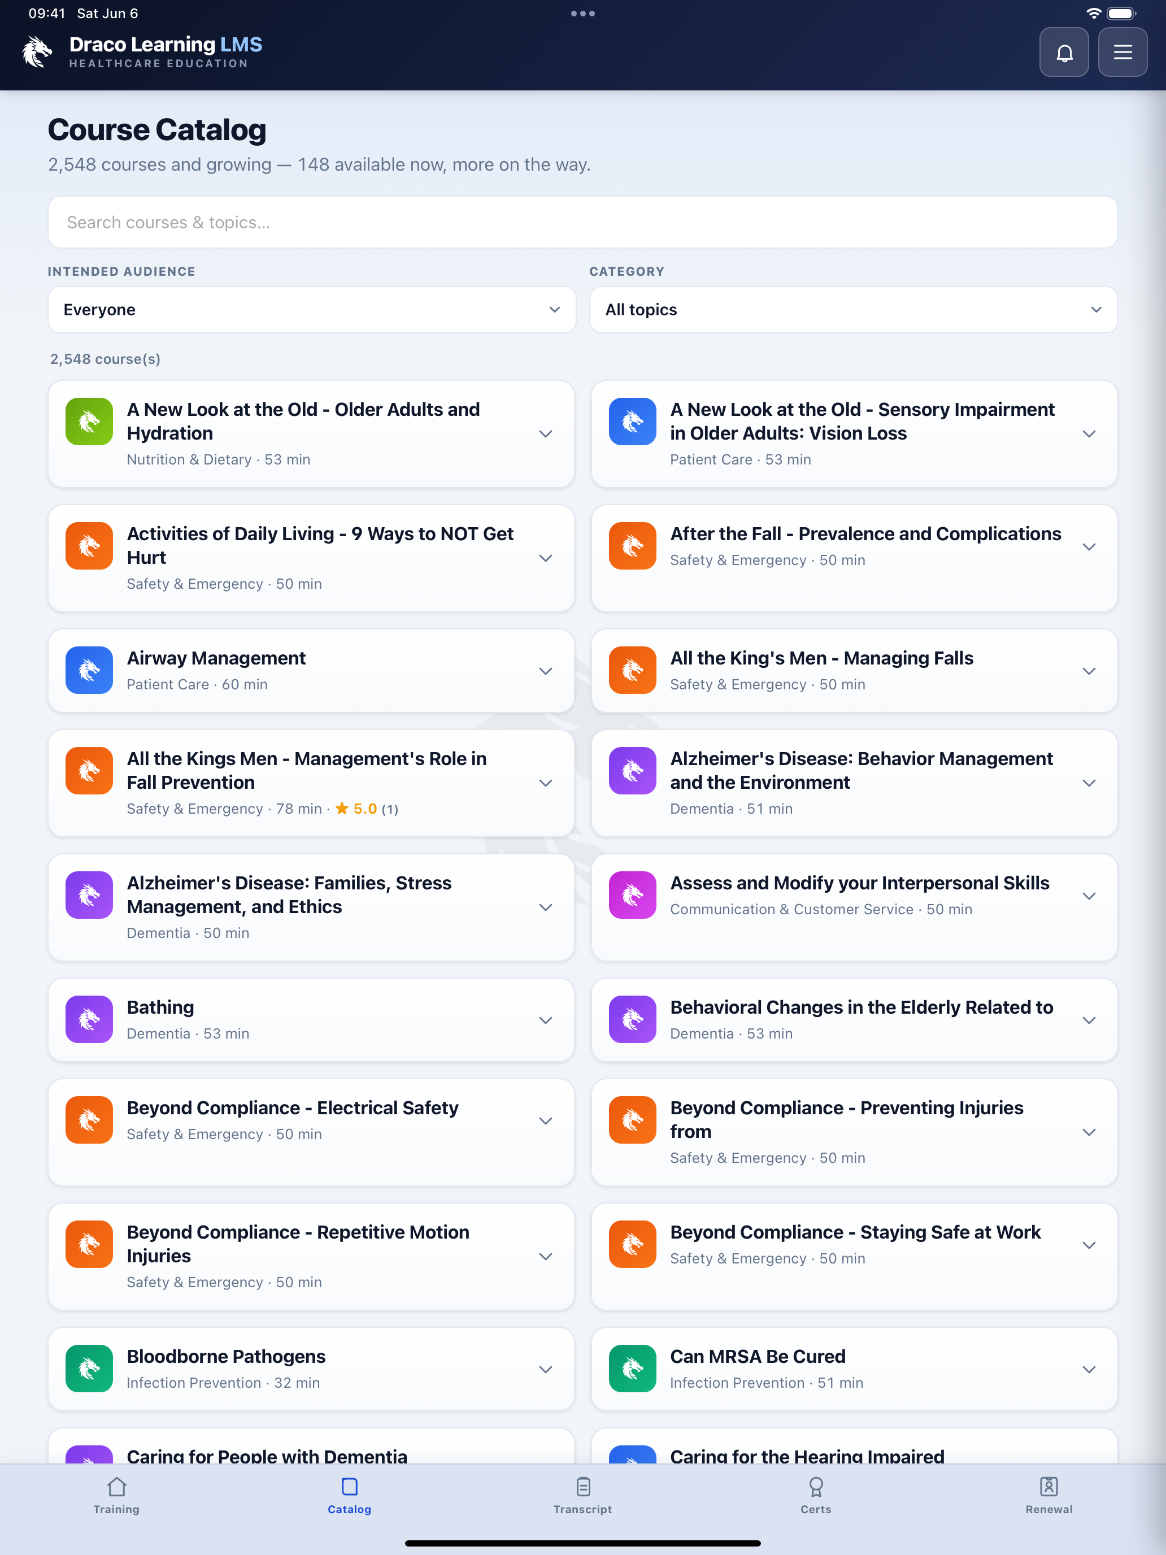
Task: Tap the gold star rating 5.0
Action: [356, 809]
